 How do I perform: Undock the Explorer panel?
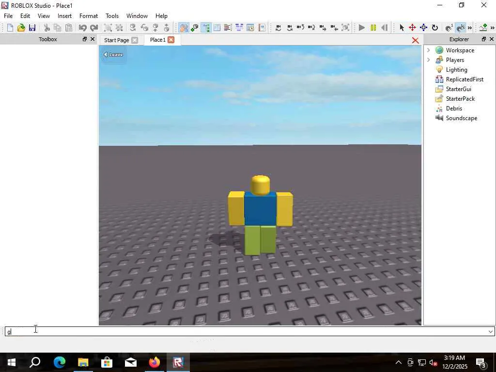click(x=484, y=39)
